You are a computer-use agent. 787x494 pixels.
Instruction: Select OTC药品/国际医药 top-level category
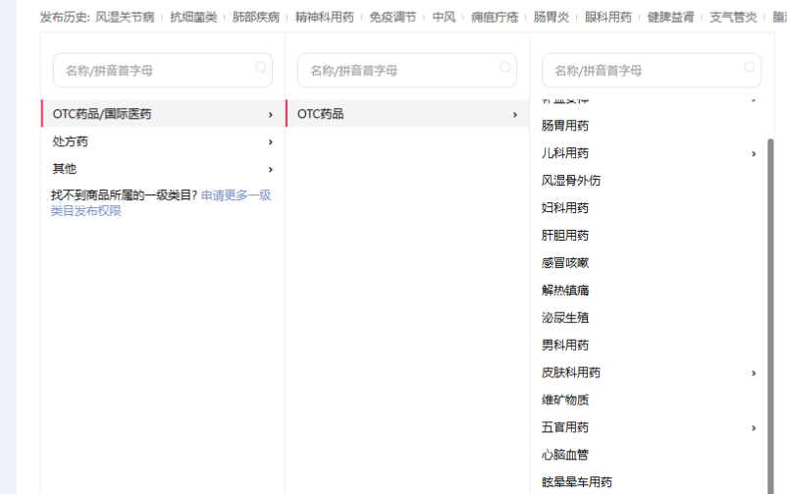102,114
